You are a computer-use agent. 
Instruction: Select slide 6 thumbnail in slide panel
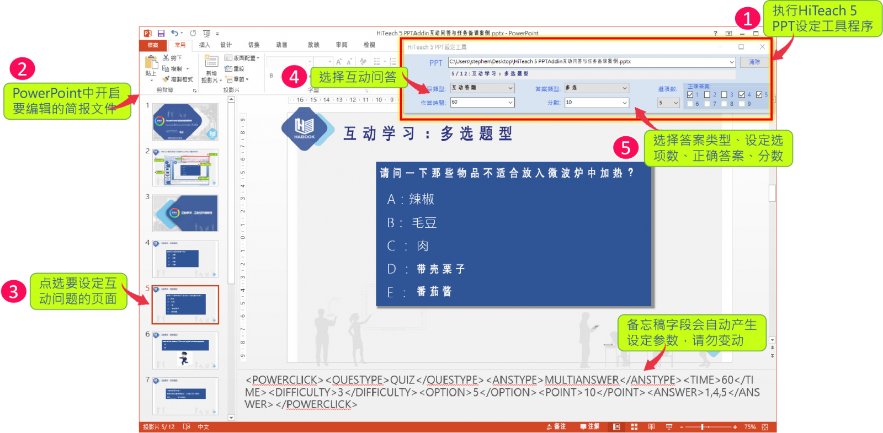(185, 350)
